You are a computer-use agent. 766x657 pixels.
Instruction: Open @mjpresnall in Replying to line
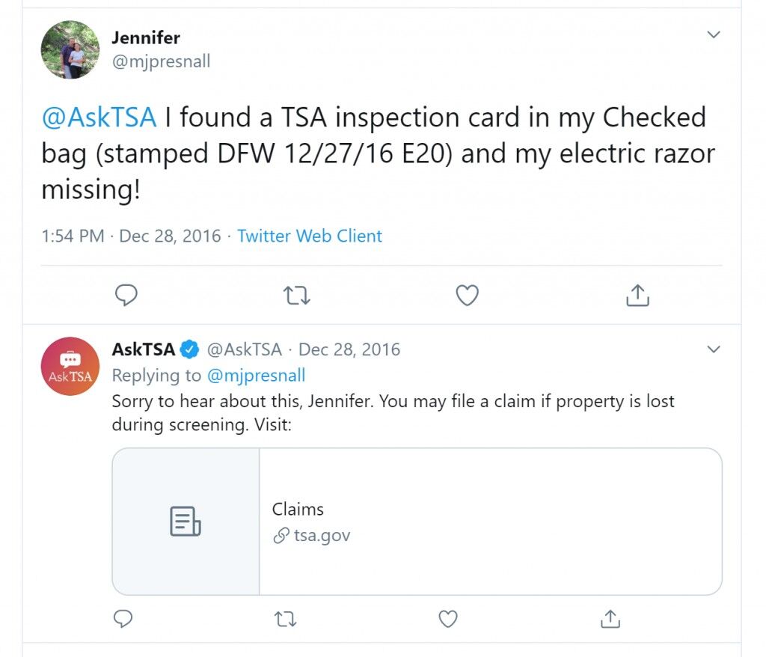click(x=256, y=376)
